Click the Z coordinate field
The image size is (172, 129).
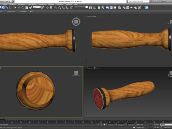point(131,125)
